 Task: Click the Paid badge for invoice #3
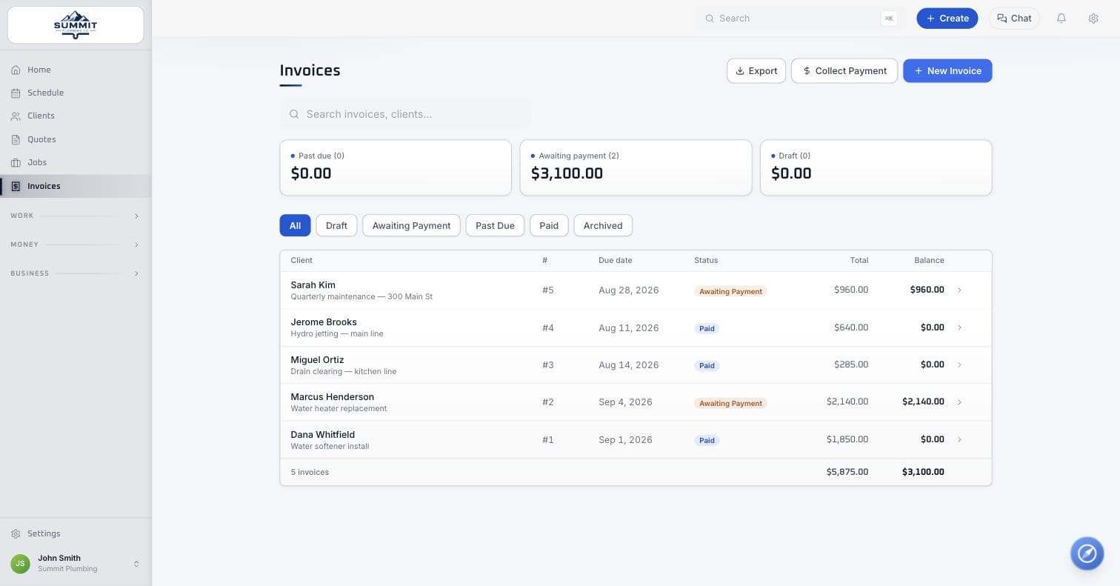click(707, 366)
